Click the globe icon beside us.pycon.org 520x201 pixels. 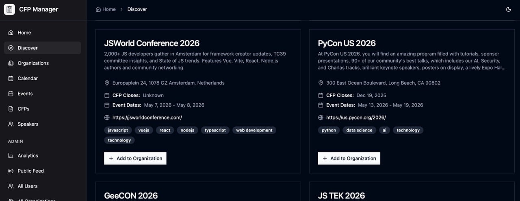click(x=321, y=118)
